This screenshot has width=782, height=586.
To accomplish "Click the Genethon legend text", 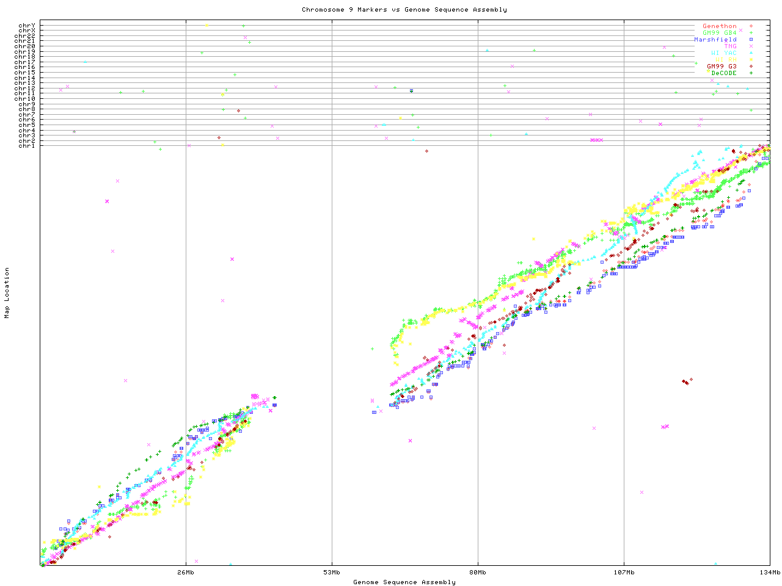I will 720,26.
